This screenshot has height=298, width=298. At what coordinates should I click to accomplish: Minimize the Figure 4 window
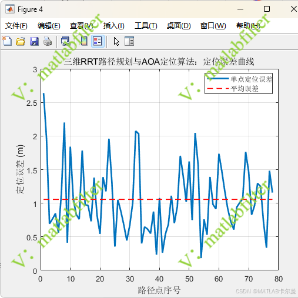click(240, 9)
